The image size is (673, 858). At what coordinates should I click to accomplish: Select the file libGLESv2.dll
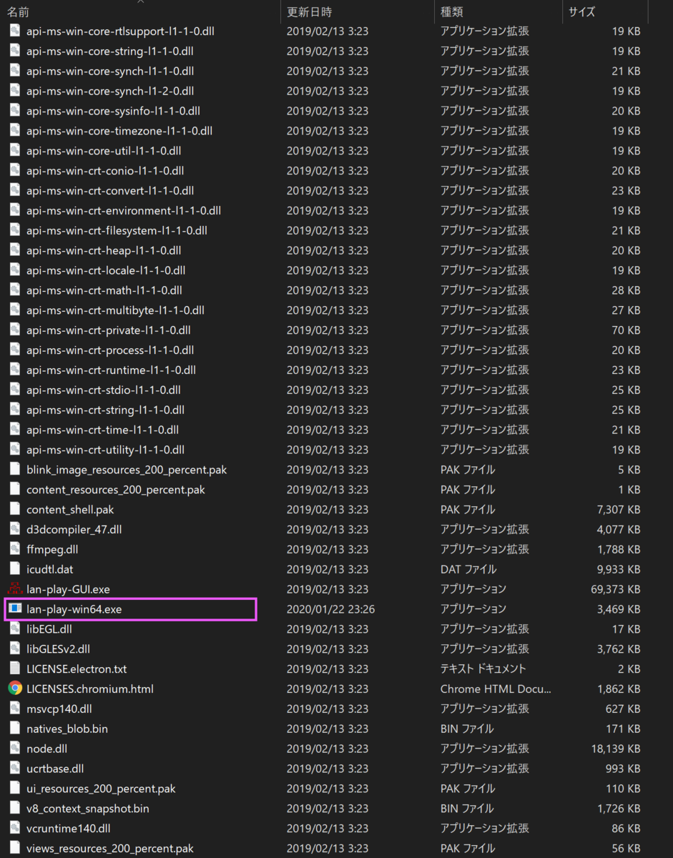click(59, 649)
